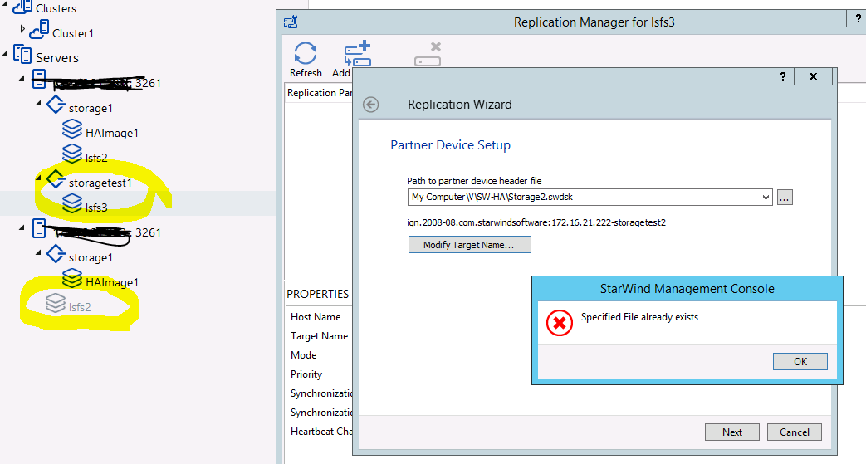
Task: Go back using the wizard back arrow
Action: [x=370, y=105]
